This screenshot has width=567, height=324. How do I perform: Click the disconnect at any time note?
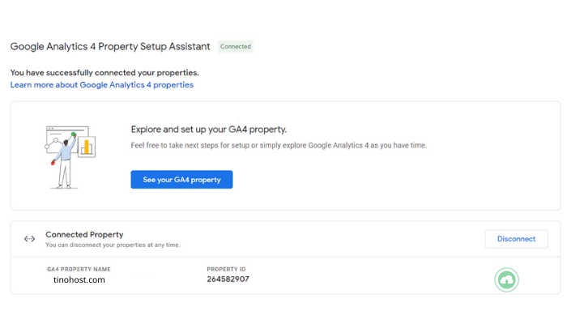click(113, 245)
